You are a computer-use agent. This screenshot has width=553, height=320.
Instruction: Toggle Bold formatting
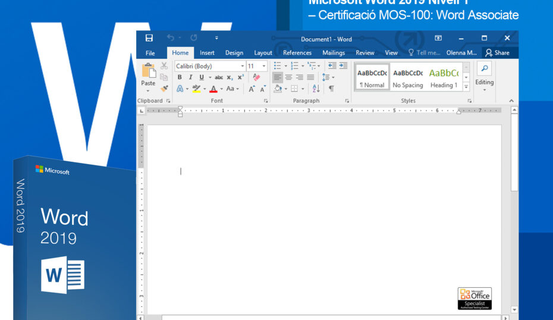tap(180, 77)
